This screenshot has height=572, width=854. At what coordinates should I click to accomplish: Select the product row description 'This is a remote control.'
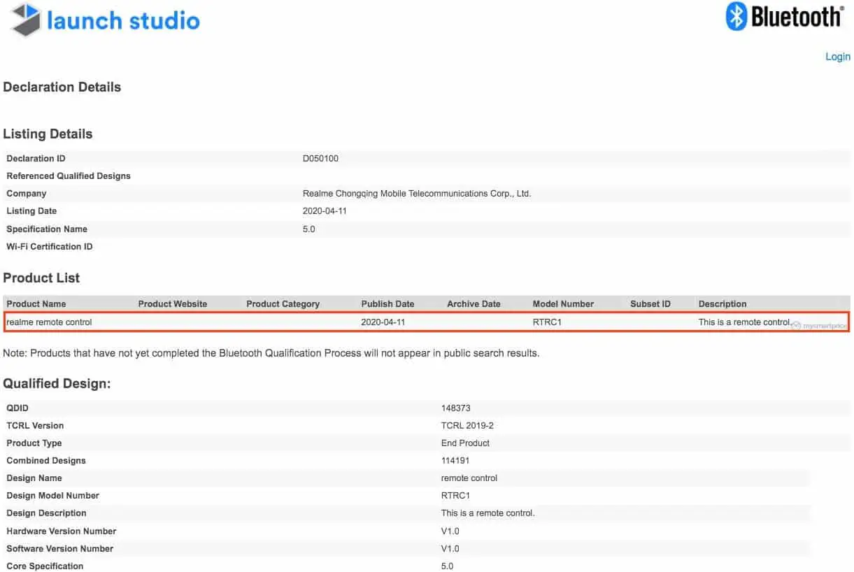tap(745, 322)
